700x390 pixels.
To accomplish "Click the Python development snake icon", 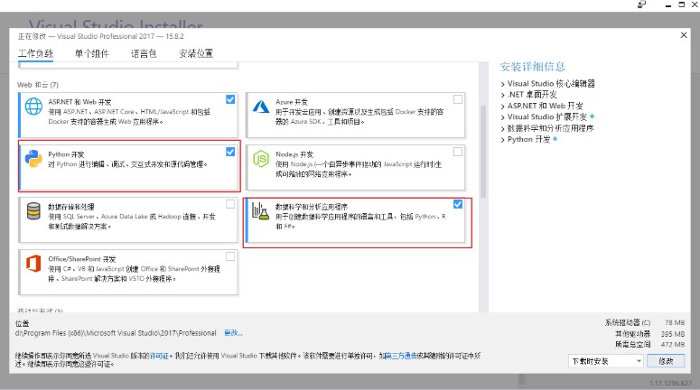I will click(x=33, y=158).
